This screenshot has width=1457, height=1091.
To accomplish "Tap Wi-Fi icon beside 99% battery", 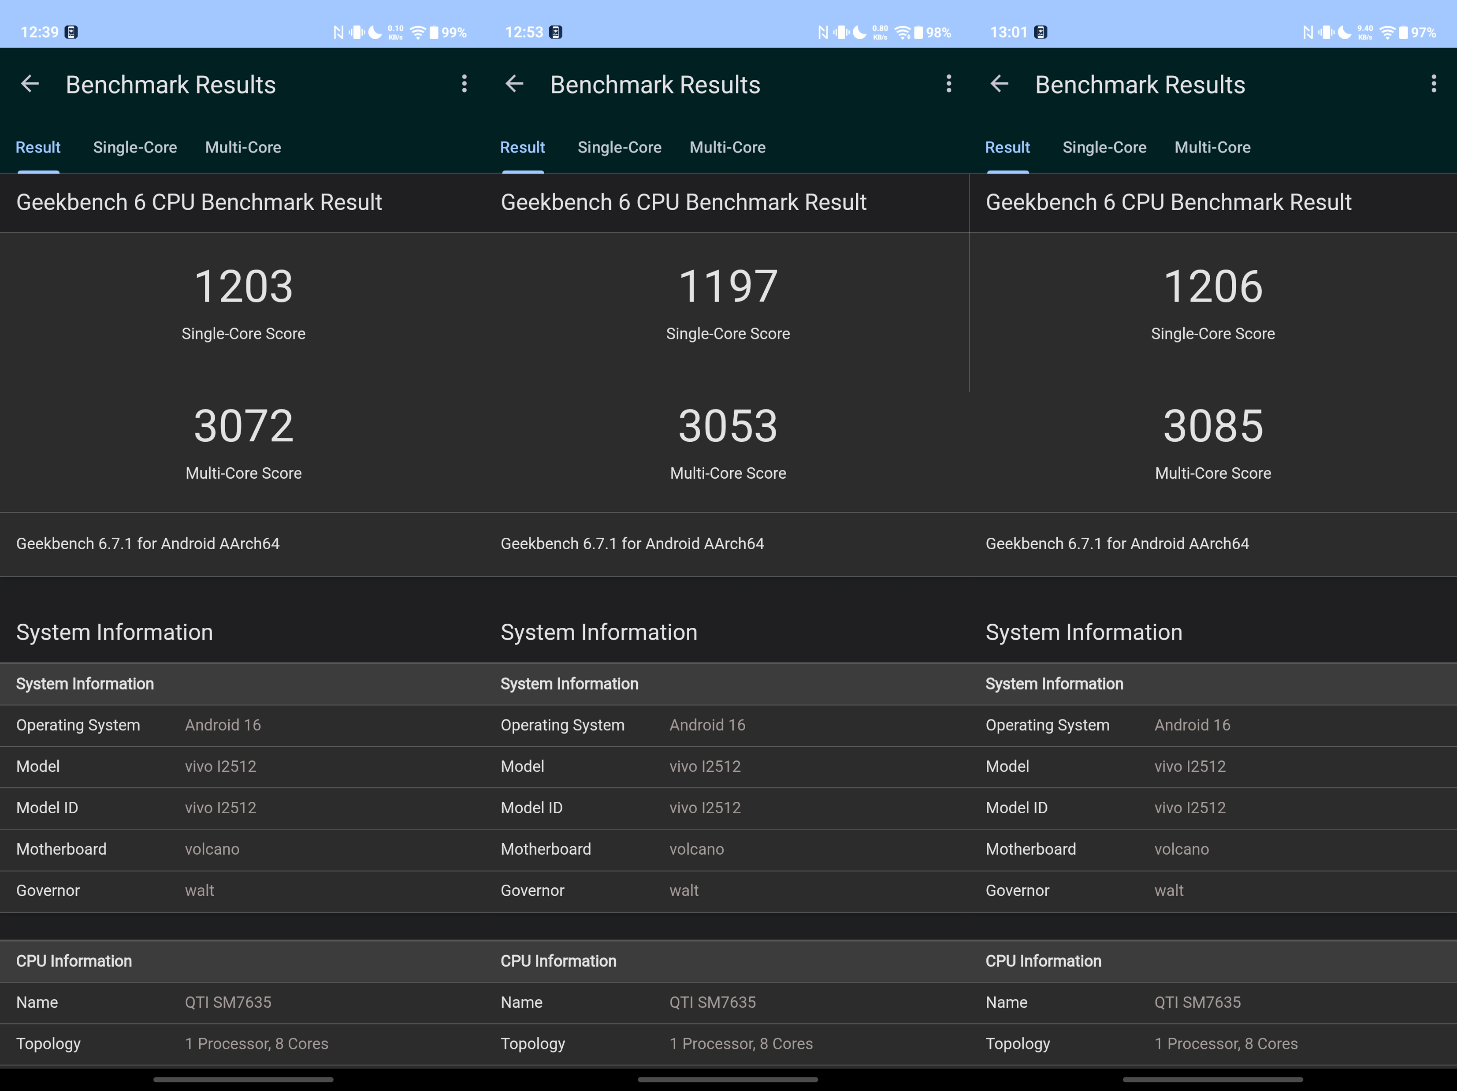I will (418, 32).
